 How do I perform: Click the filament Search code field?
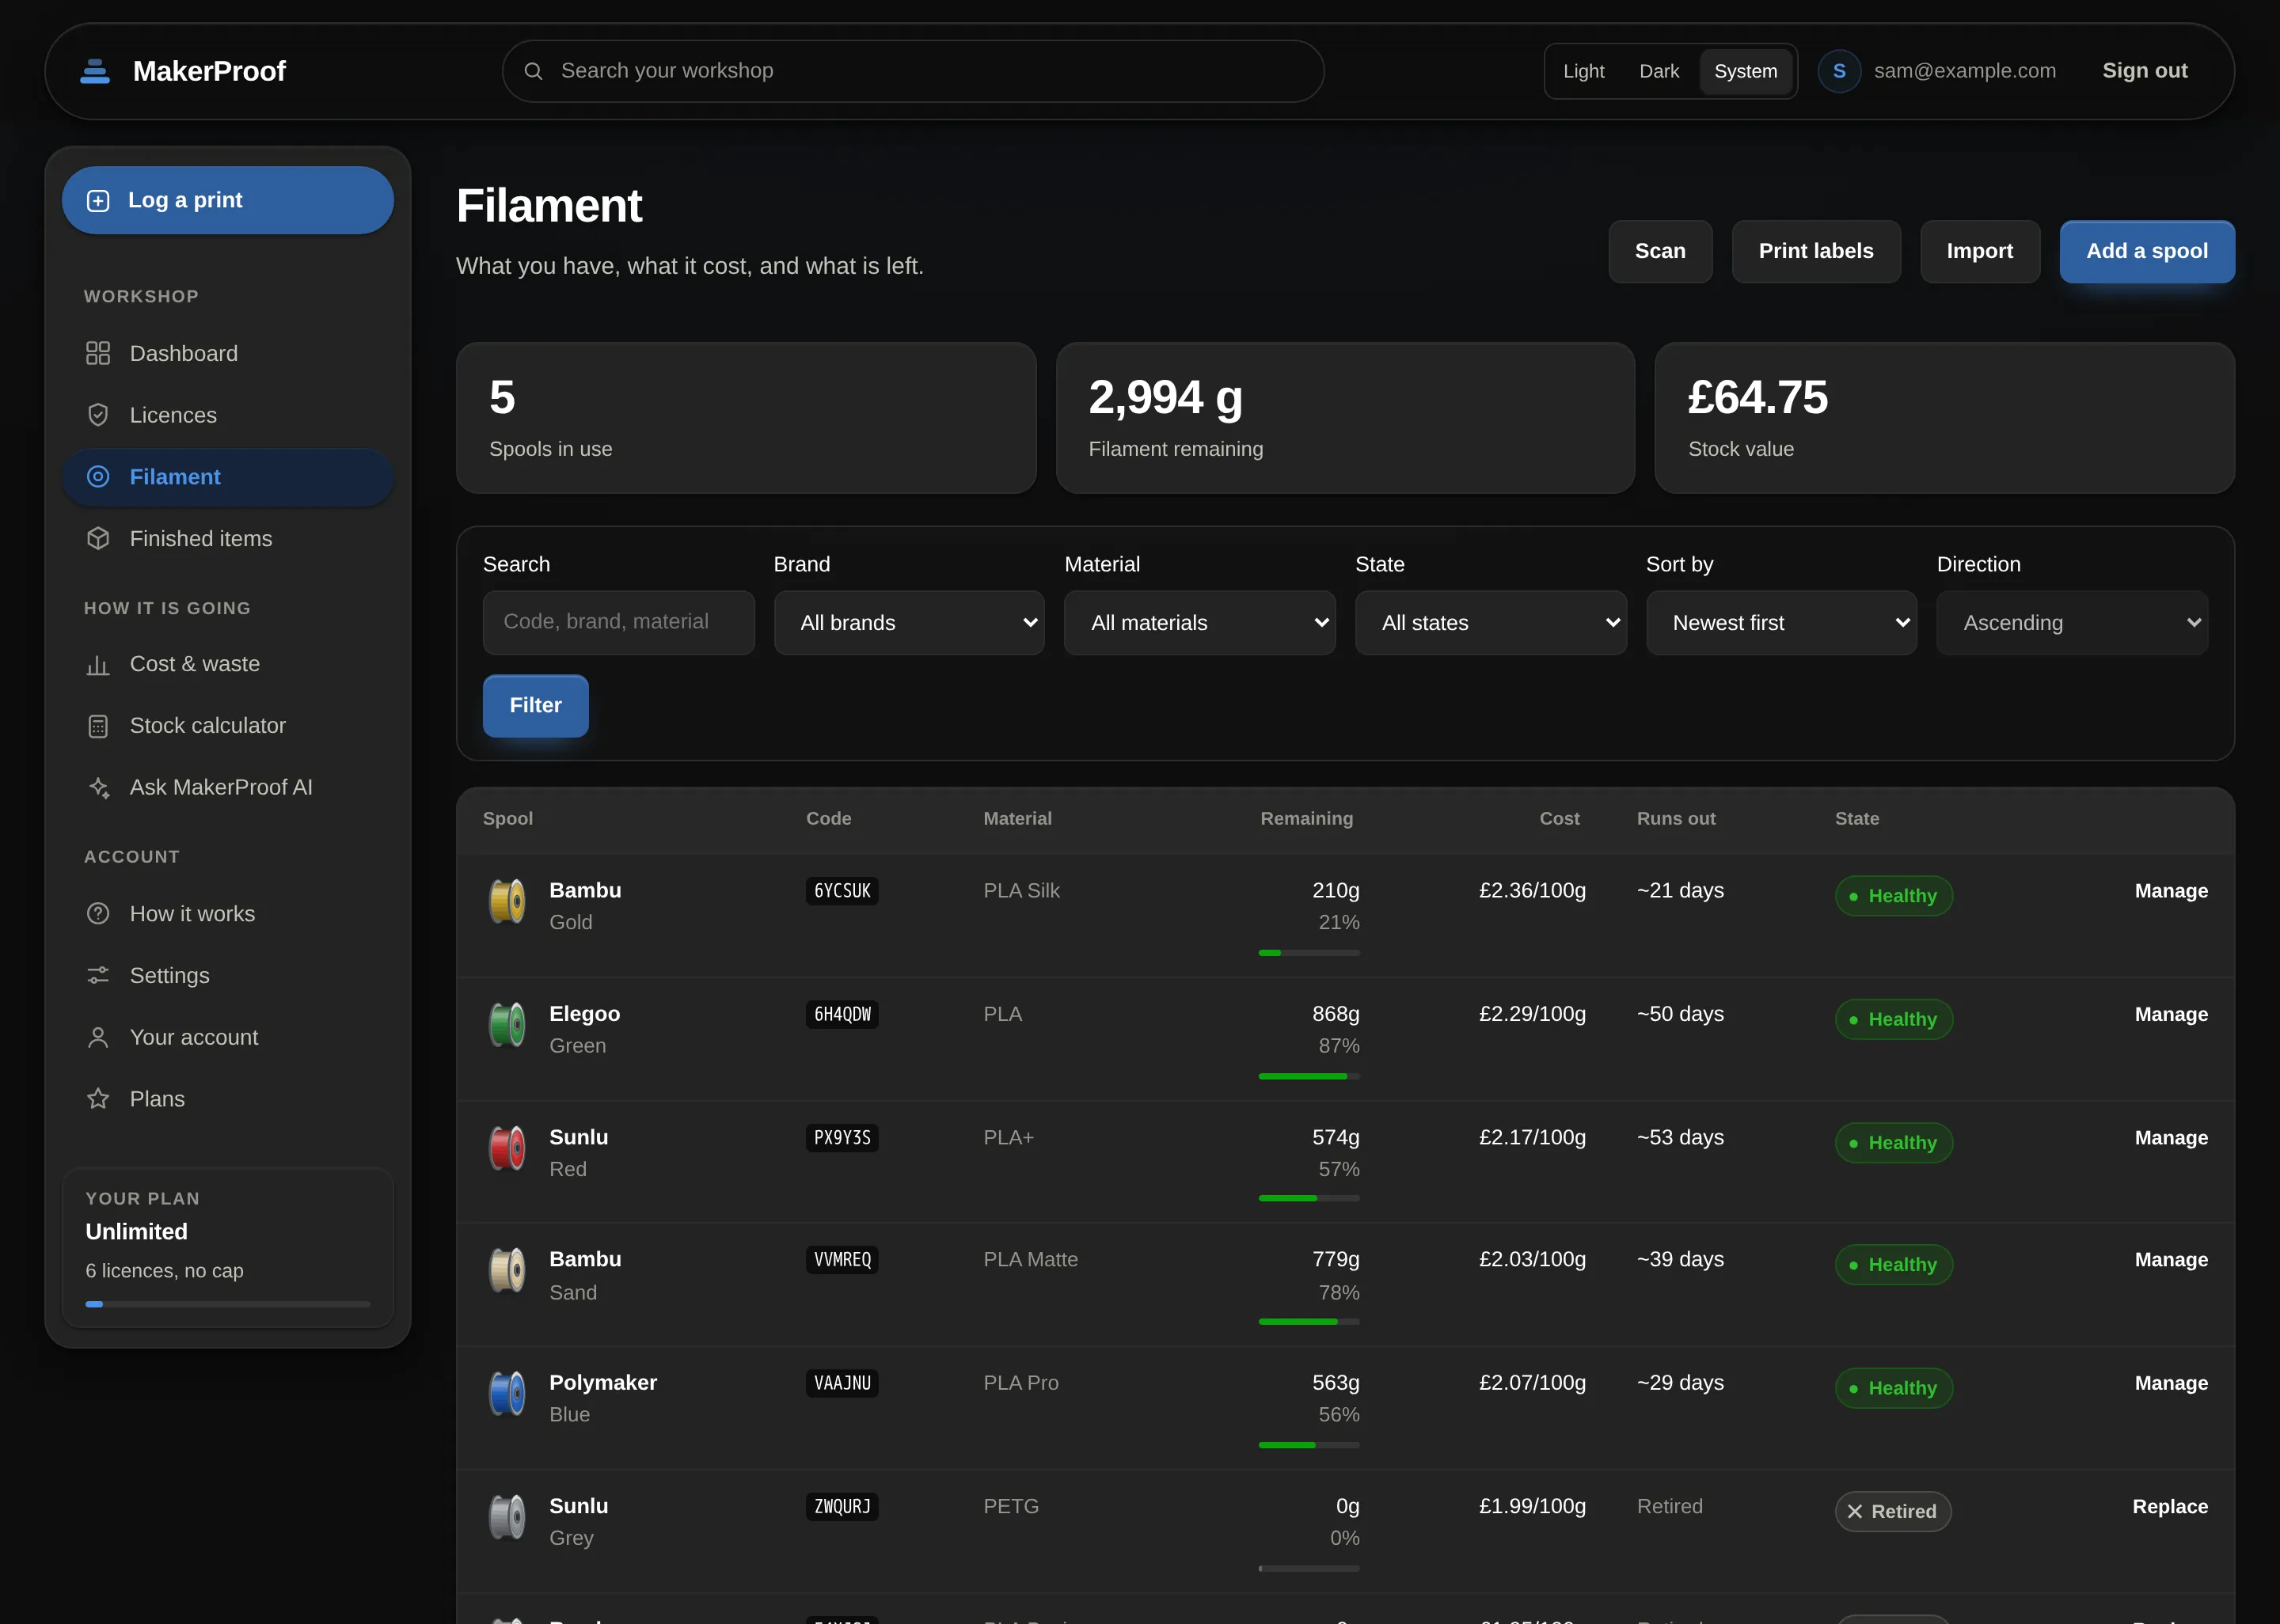(x=618, y=622)
